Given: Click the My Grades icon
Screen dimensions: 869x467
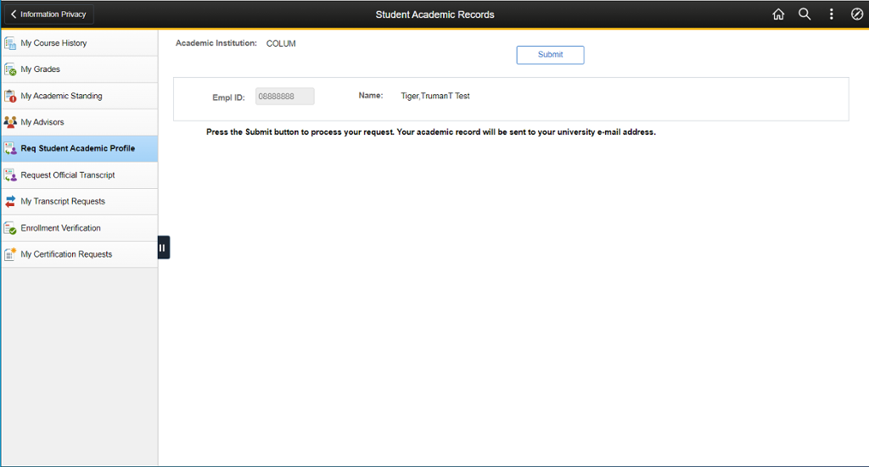Looking at the screenshot, I should pos(10,69).
